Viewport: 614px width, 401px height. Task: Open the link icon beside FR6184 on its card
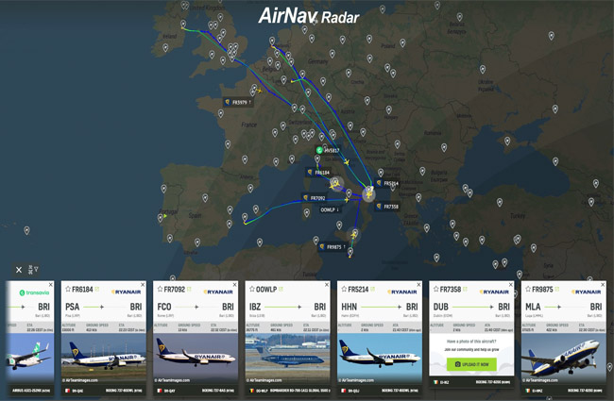(96, 289)
